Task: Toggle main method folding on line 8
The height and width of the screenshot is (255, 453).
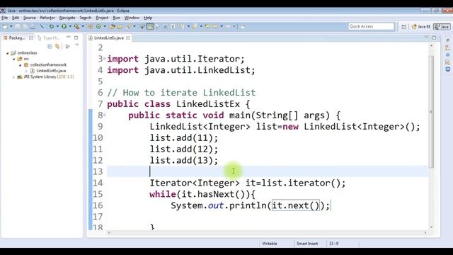Action: pyautogui.click(x=105, y=115)
